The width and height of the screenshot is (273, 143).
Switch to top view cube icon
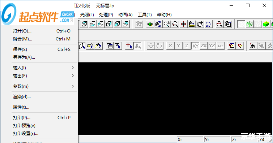[84, 24]
